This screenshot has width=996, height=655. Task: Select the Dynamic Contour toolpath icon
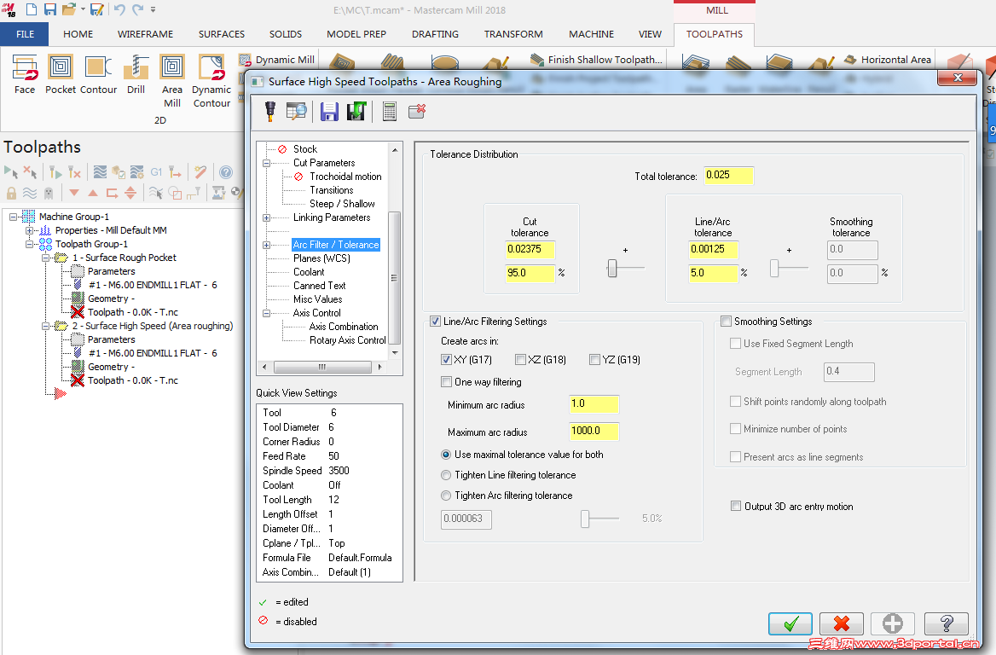211,81
